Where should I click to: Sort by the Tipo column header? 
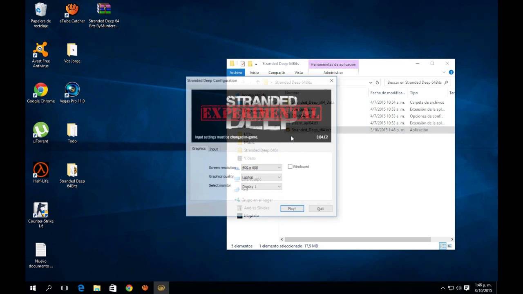(x=428, y=93)
